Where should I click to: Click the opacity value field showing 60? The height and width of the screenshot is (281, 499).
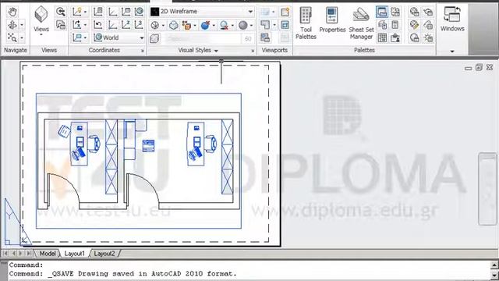(x=248, y=38)
